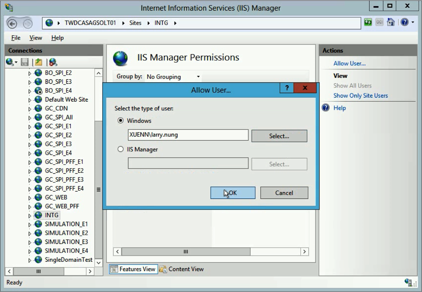The height and width of the screenshot is (292, 422).
Task: Click the IIS Manager icon in the title bar
Action: point(9,7)
